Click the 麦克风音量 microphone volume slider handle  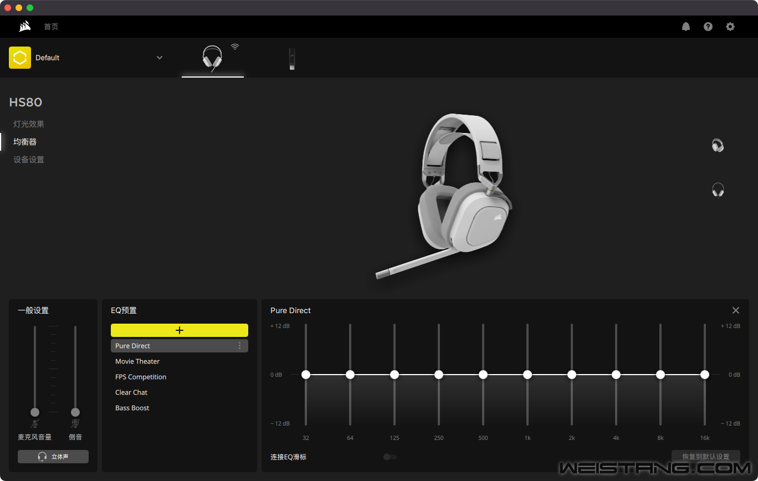click(35, 412)
